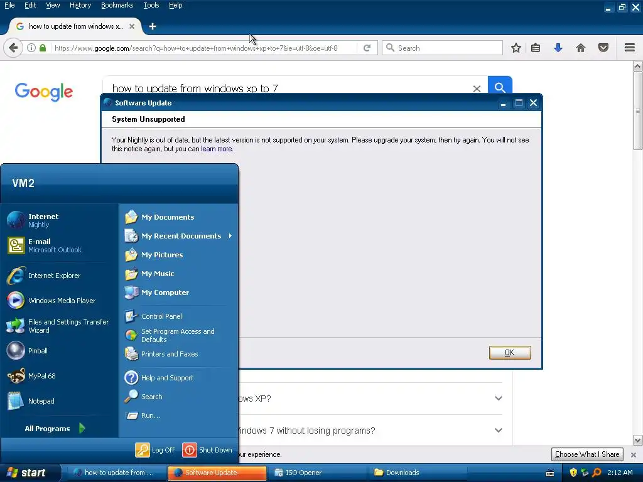This screenshot has height=482, width=643.
Task: Click the Pocket icon in toolbar
Action: 603,48
